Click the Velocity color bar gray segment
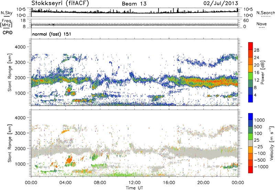The image size is (275, 190). click(x=251, y=143)
